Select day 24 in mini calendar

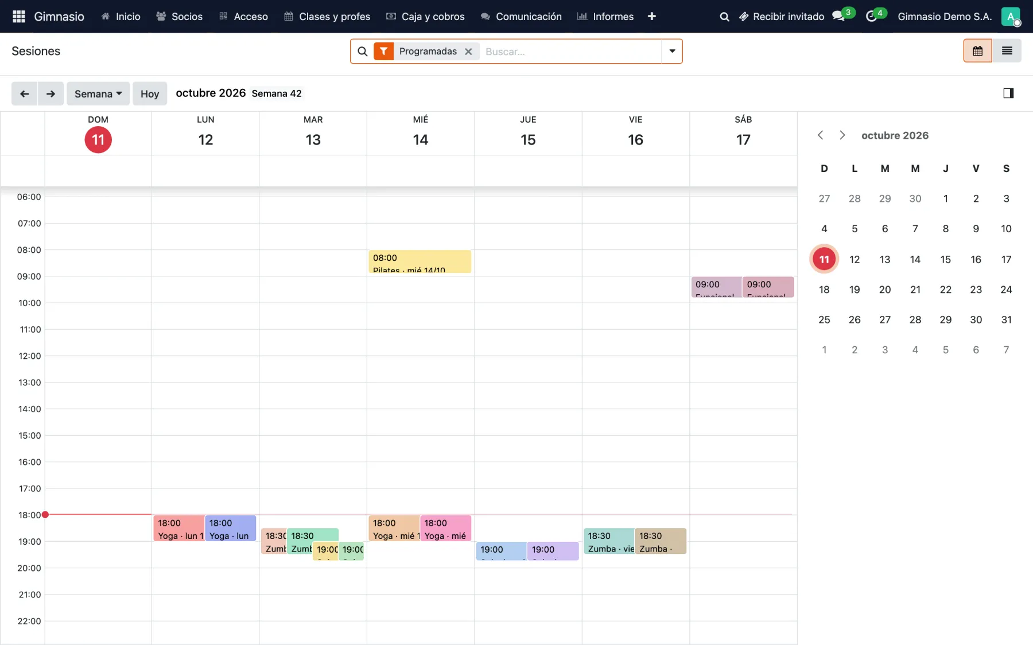coord(1006,290)
